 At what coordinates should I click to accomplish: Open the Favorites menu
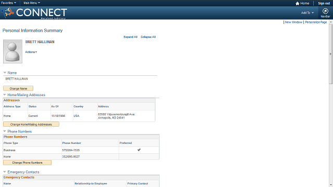click(8, 3)
